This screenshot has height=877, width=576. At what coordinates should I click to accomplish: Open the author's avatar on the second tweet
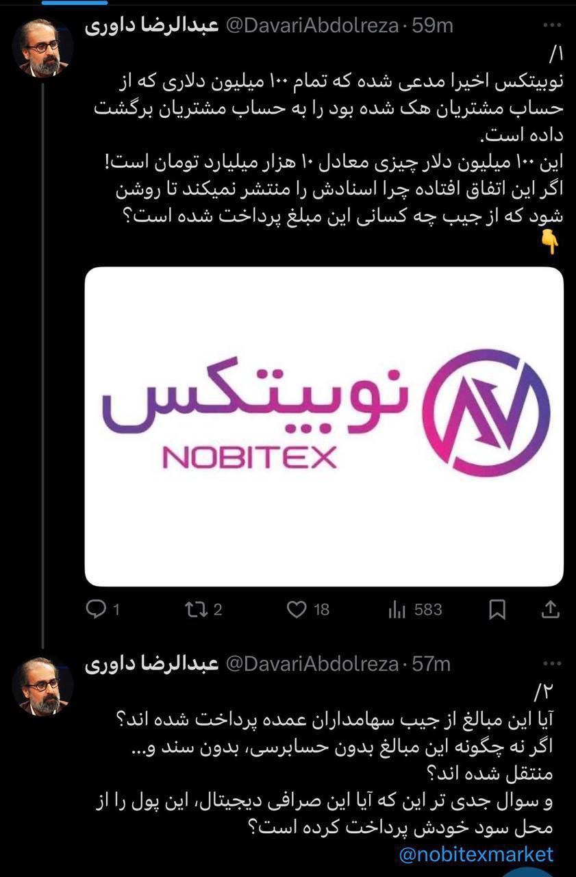tap(43, 686)
